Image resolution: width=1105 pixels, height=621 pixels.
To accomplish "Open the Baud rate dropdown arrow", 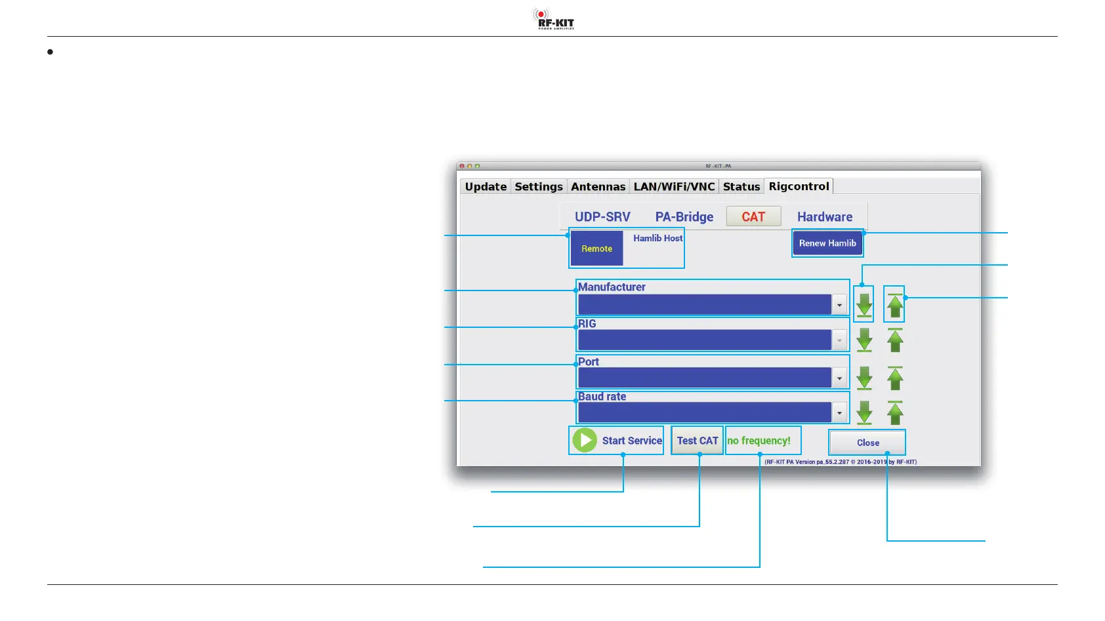I will 839,412.
